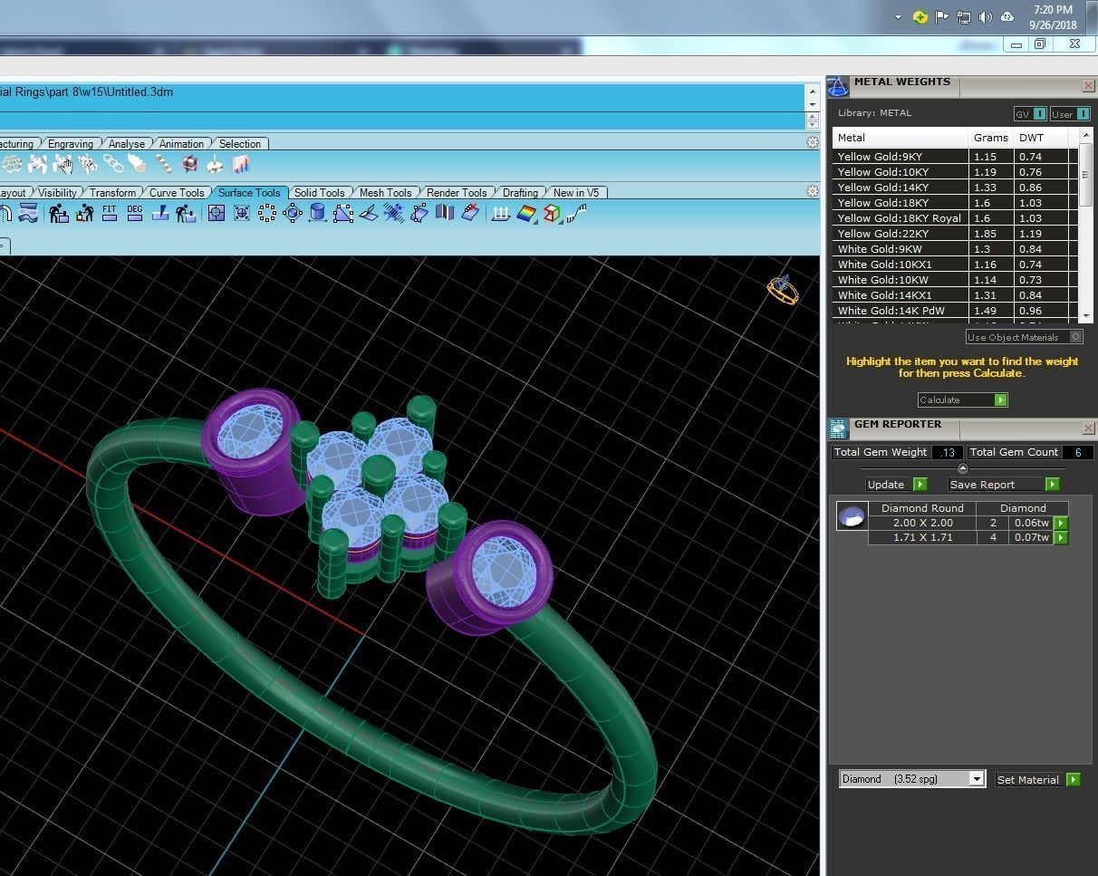Click the network icon in system tray

pyautogui.click(x=963, y=17)
